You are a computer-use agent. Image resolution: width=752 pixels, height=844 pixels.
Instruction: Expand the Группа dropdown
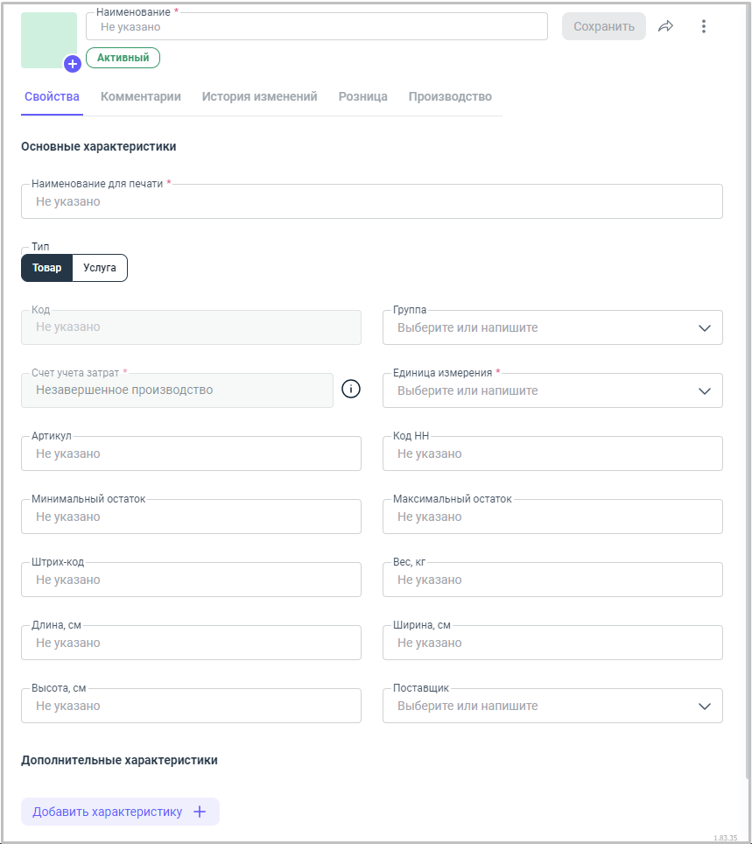click(552, 327)
